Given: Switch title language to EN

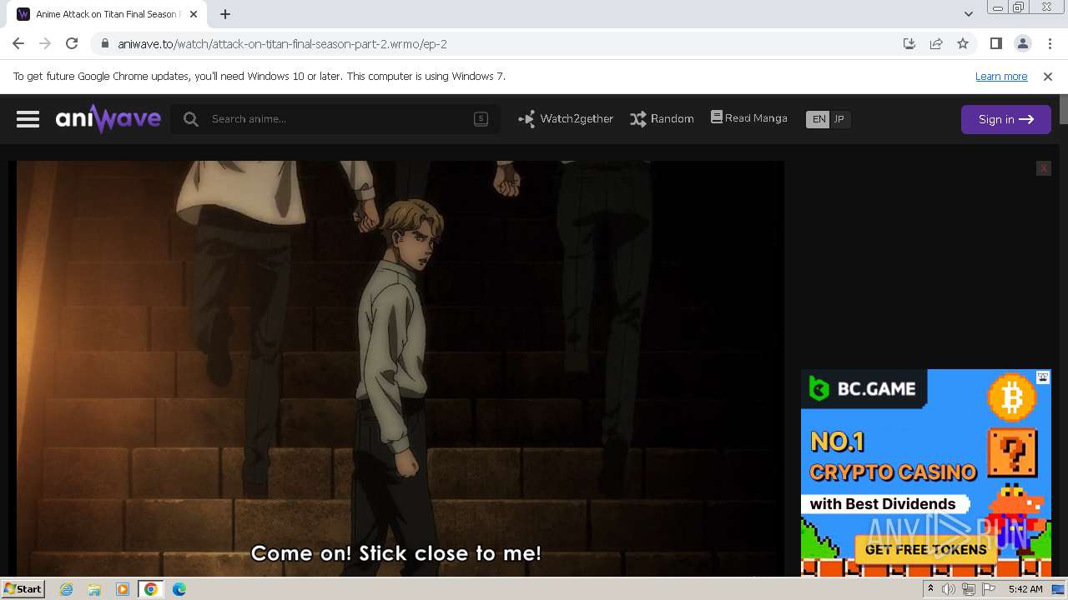Looking at the screenshot, I should coord(819,119).
